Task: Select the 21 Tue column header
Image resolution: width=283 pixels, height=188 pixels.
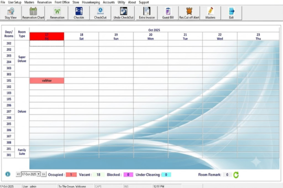Action: pyautogui.click(x=185, y=37)
